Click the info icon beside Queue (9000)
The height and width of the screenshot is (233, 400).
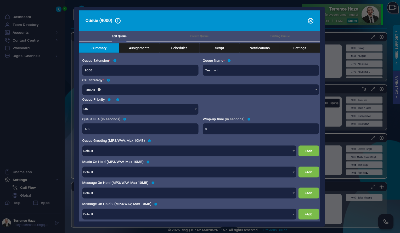pos(118,21)
